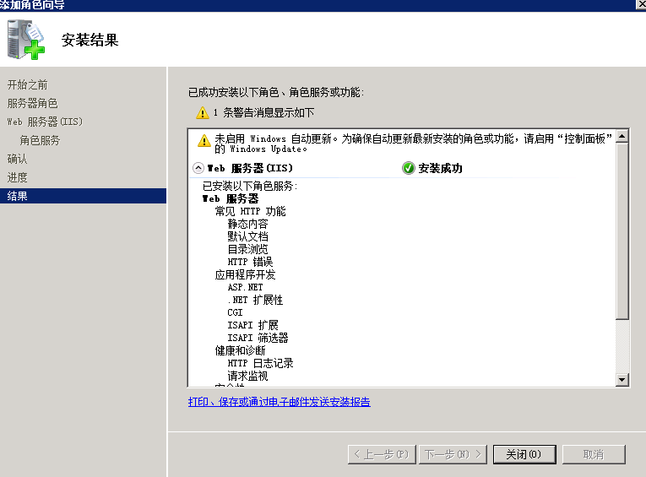Viewport: 646px width, 477px height.
Task: Click the Windows automatic update warning icon
Action: 204,141
